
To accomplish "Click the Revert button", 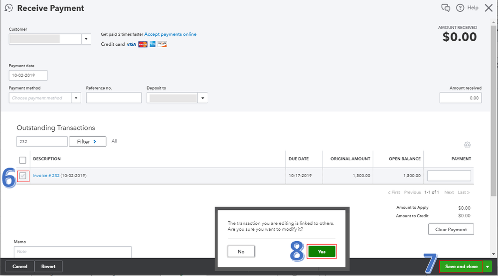I will 48,267.
